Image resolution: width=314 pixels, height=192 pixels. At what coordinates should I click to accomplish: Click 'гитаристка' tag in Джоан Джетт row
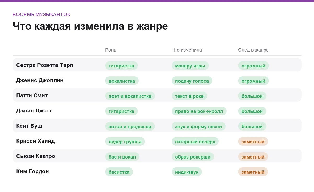click(x=121, y=111)
